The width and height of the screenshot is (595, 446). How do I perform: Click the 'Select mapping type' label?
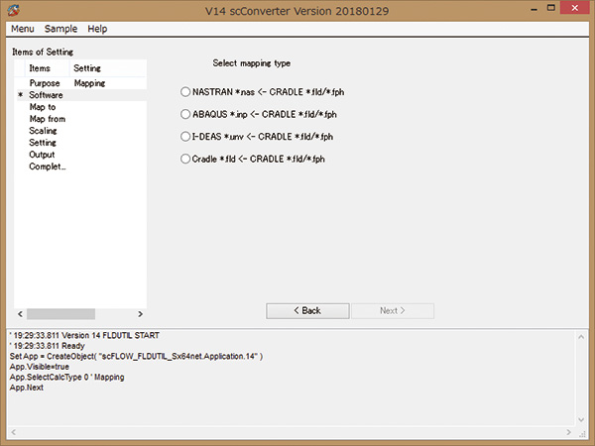[252, 63]
